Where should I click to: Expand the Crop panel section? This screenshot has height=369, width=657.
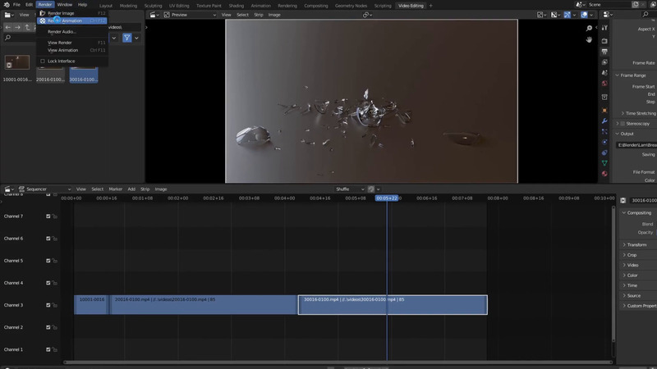pyautogui.click(x=632, y=255)
